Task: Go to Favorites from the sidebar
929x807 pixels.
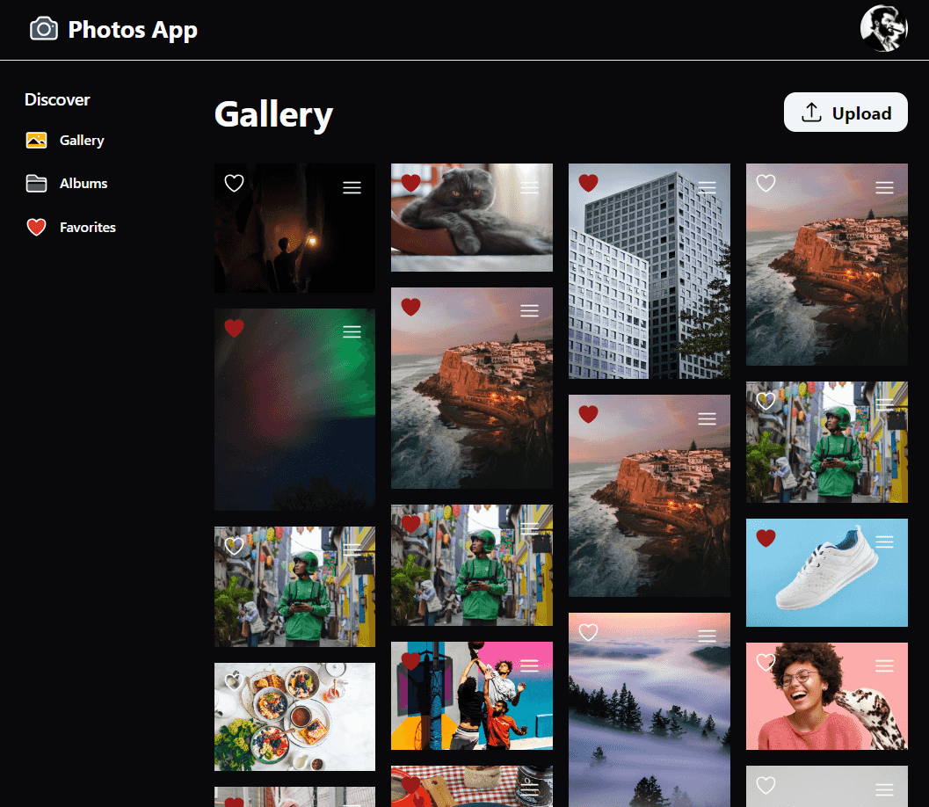Action: tap(87, 227)
